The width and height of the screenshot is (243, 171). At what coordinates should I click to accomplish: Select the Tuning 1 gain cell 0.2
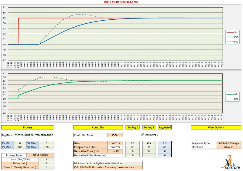(133, 143)
